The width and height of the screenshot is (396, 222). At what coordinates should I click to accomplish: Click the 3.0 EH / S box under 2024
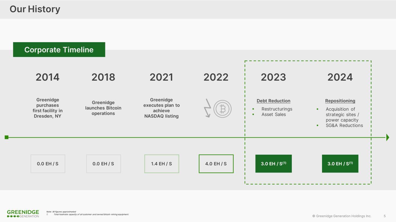pos(340,164)
